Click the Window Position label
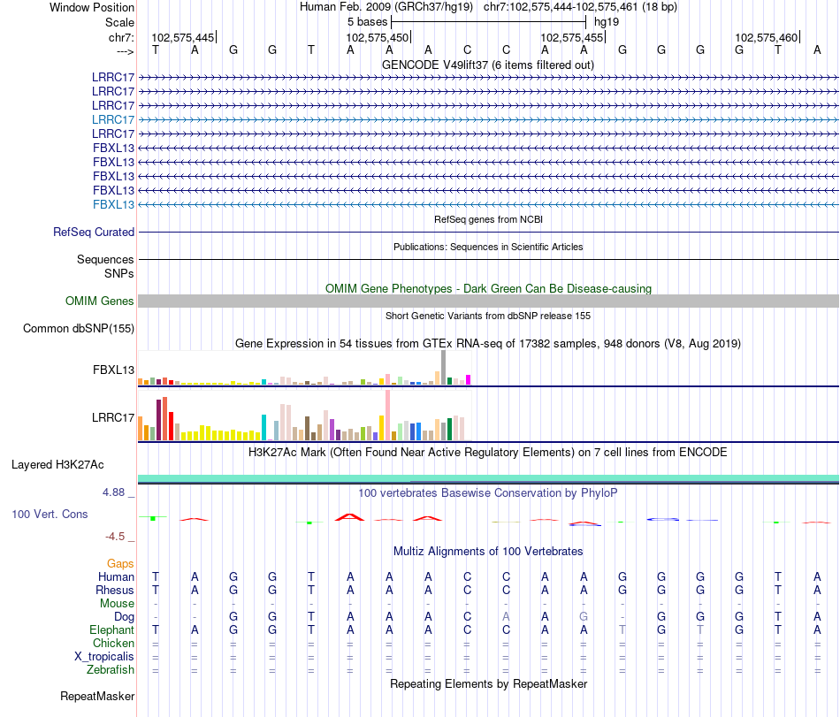 click(92, 7)
